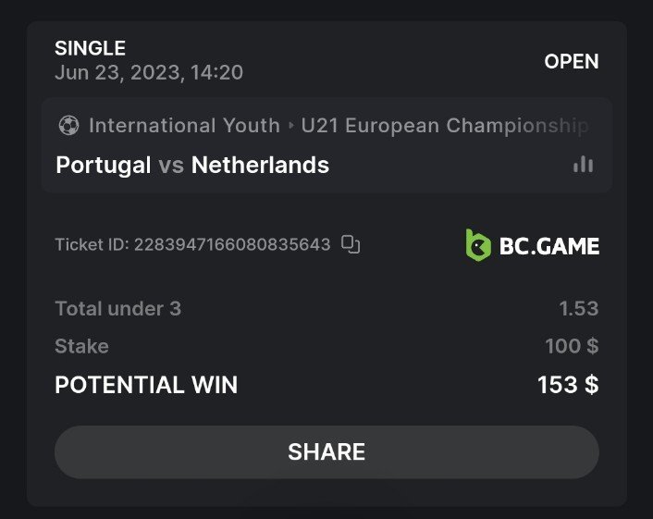Click the breadcrumb arrow before U21 European Championship
This screenshot has width=653, height=519.
tap(290, 125)
